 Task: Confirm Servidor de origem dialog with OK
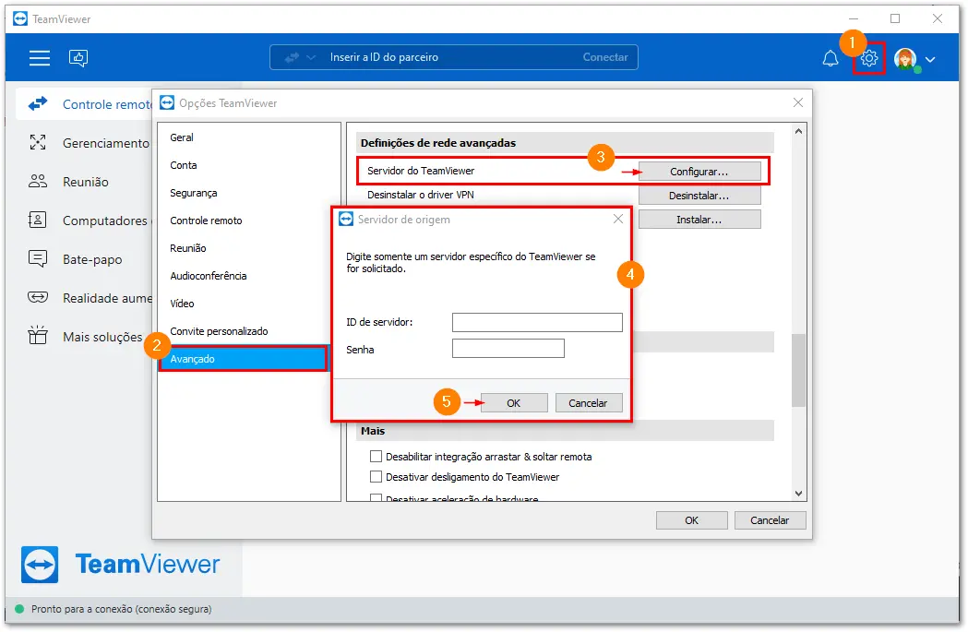514,403
